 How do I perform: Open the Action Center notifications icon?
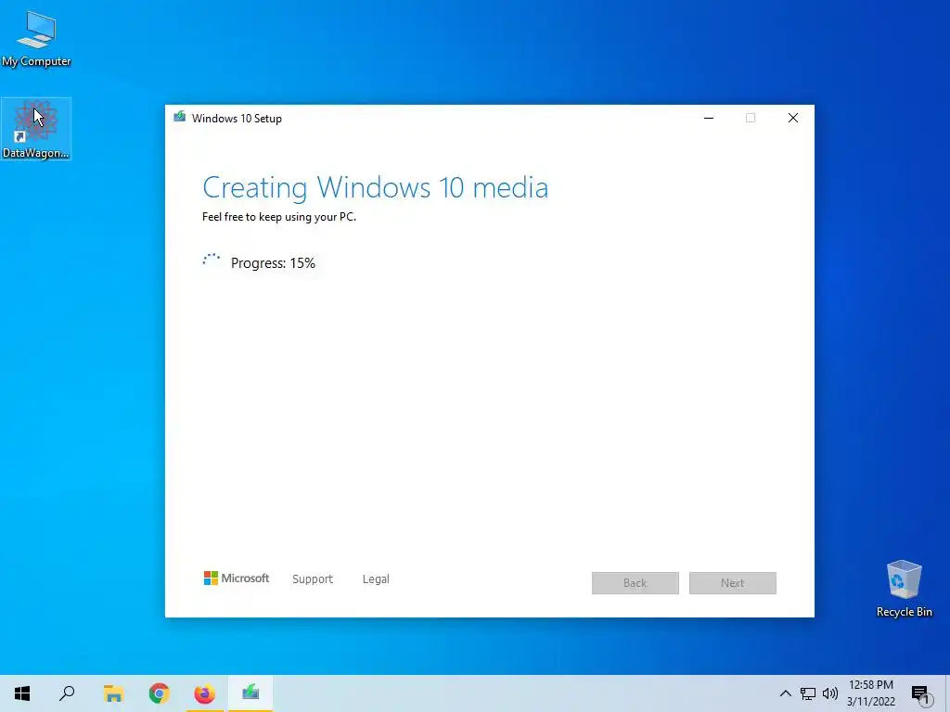pyautogui.click(x=920, y=694)
